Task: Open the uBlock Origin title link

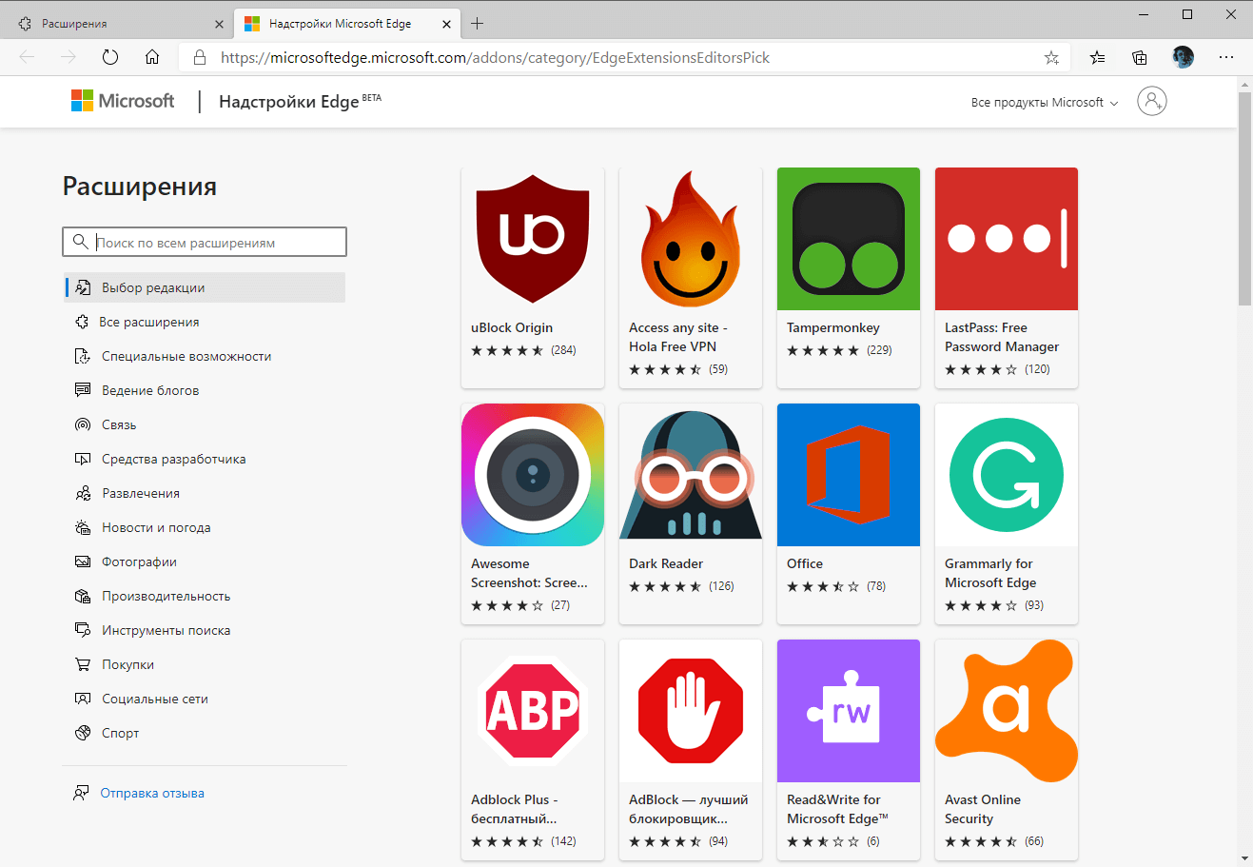Action: pyautogui.click(x=512, y=327)
